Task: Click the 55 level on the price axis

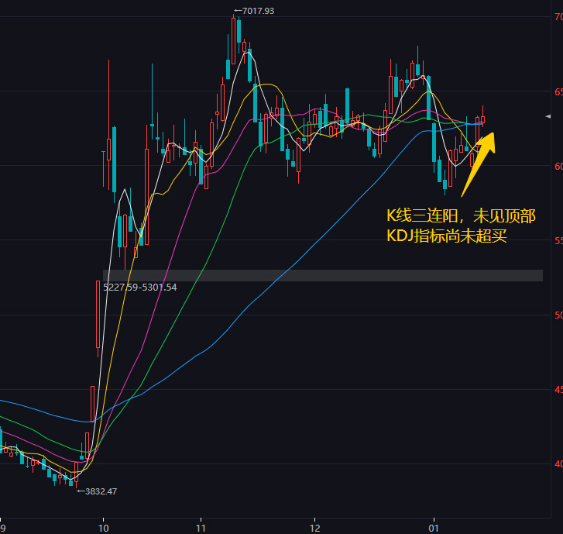Action: point(557,241)
